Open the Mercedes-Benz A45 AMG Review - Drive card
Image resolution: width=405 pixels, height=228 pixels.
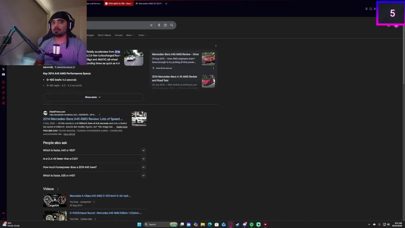[175, 54]
